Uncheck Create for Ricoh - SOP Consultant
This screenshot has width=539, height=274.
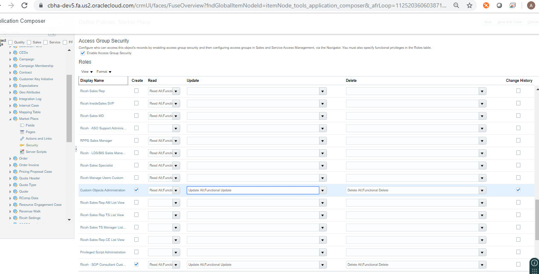(136, 264)
